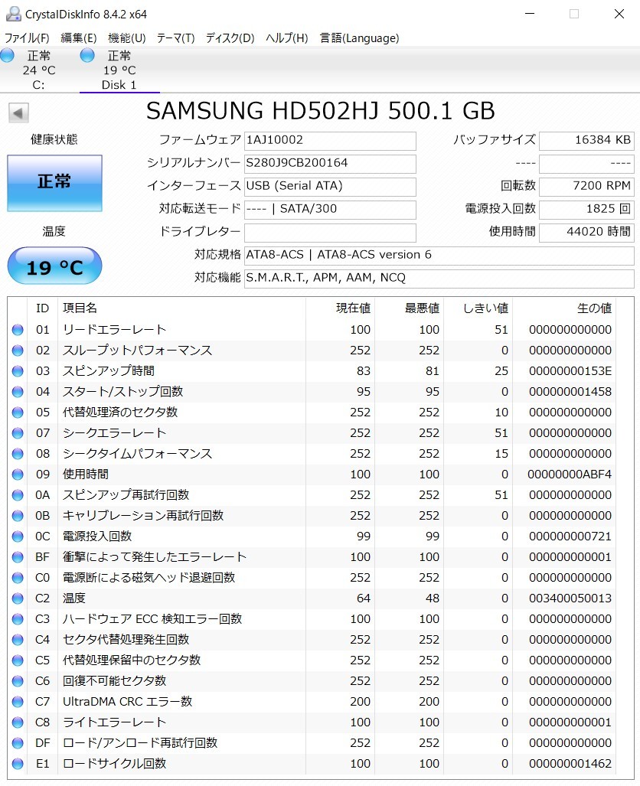Click the シリアルナンバー field
The width and height of the screenshot is (640, 786).
[330, 164]
